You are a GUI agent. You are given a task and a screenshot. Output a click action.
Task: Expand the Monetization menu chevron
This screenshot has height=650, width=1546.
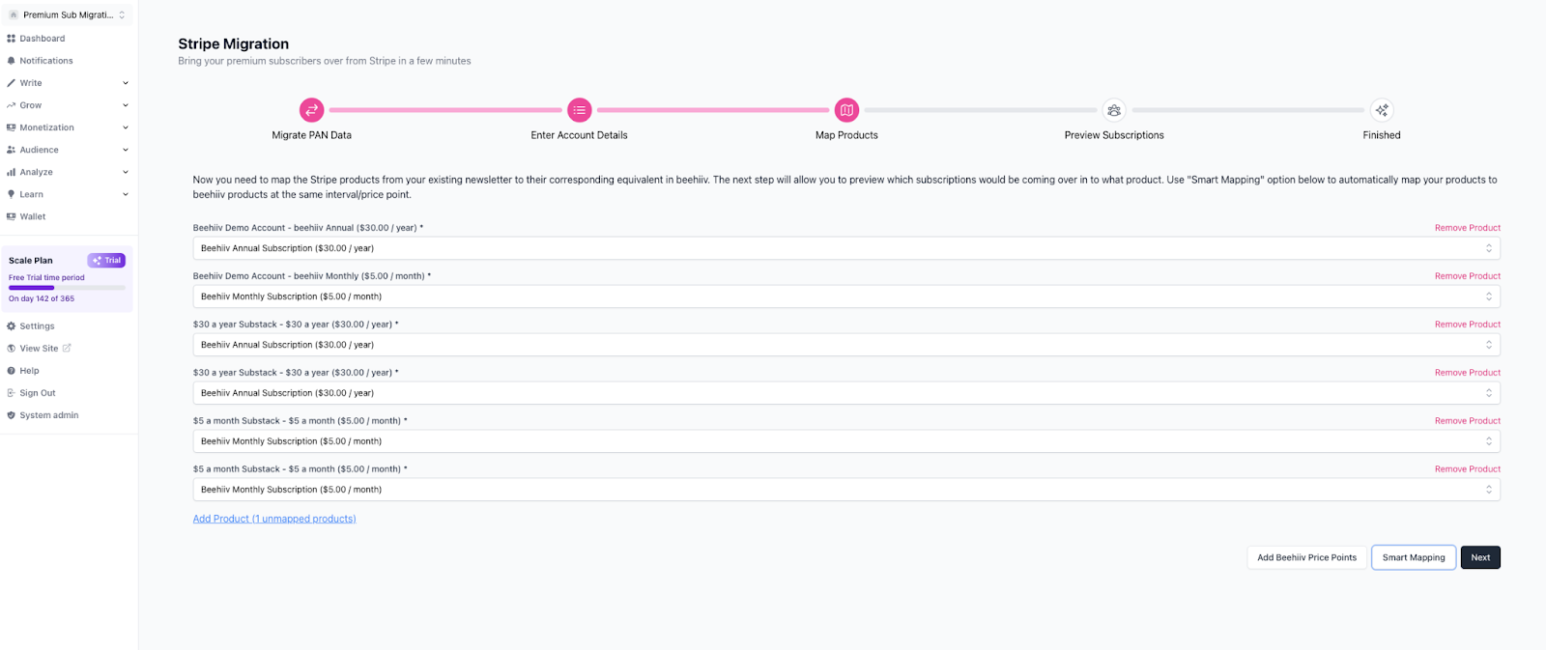(x=126, y=127)
